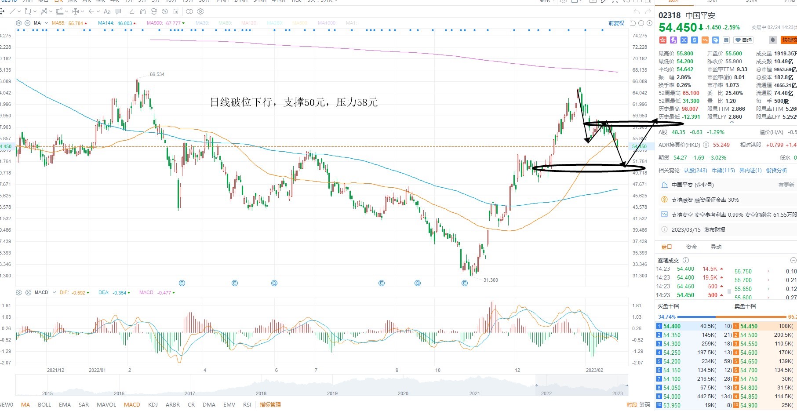Open drawing toolbar settings gear

point(201,11)
